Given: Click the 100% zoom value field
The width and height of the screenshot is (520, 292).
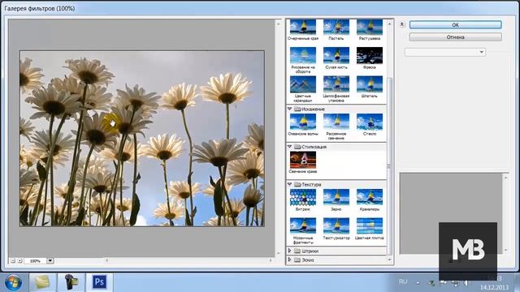Looking at the screenshot, I should (35, 261).
